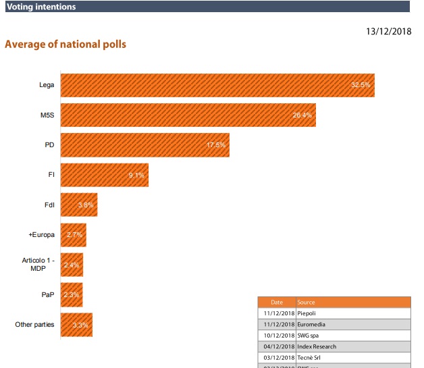This screenshot has width=424, height=368.
Task: Select the Piepoli row in the table
Action: tap(334, 313)
